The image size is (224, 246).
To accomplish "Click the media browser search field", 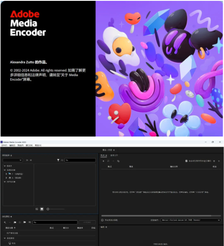I will (80, 160).
